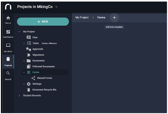Open the Projects in MkingCo dropdown chevron
Viewport: 168px width, 114px height.
point(57,7)
